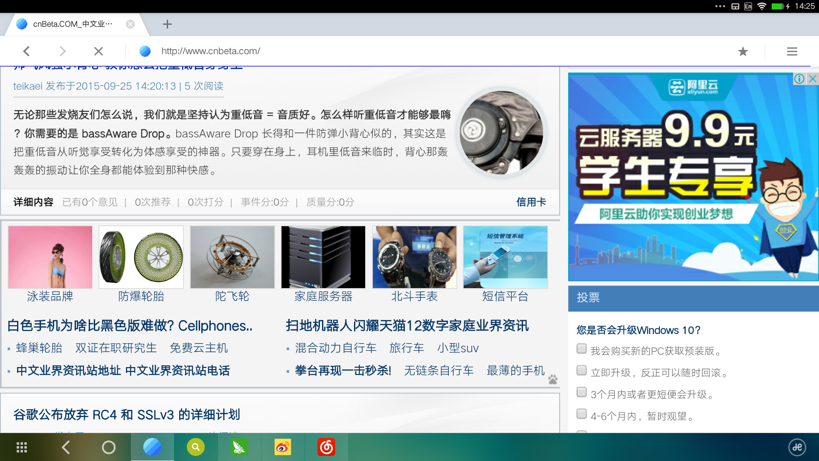Check '我会购买新的PC获取预装版' option

tap(581, 349)
